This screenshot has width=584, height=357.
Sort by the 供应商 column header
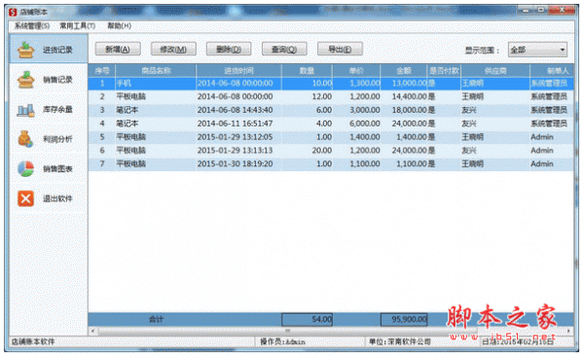point(495,70)
